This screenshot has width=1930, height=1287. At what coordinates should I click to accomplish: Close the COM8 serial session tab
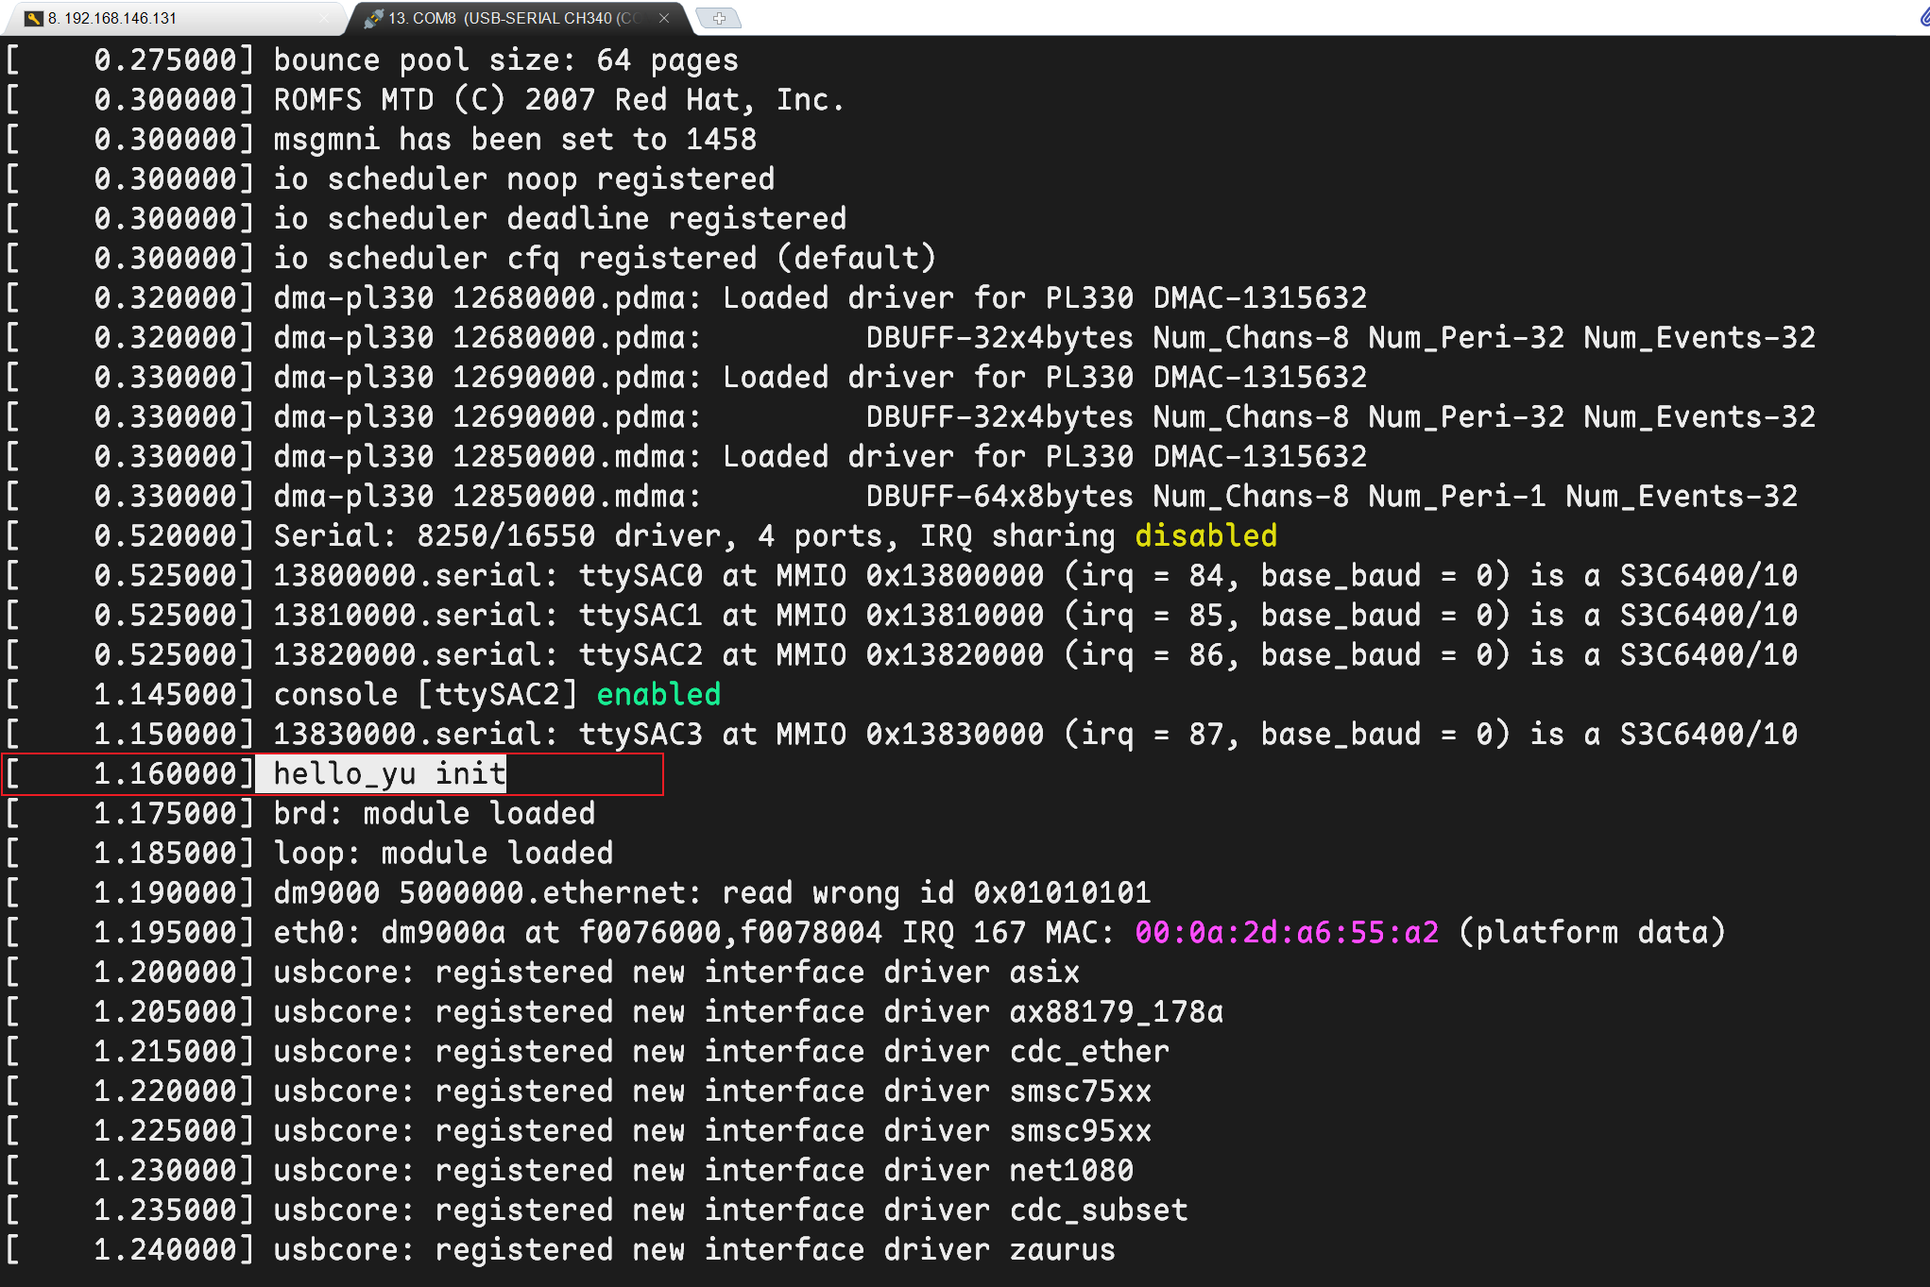tap(664, 18)
